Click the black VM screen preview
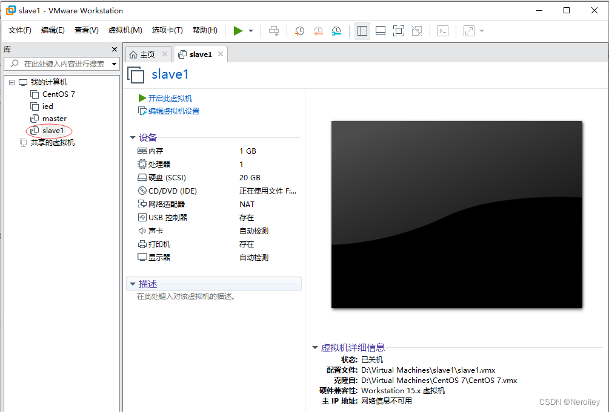Image resolution: width=609 pixels, height=412 pixels. [x=456, y=214]
